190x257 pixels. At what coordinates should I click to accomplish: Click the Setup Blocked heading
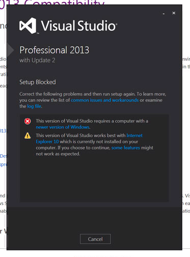pos(38,82)
